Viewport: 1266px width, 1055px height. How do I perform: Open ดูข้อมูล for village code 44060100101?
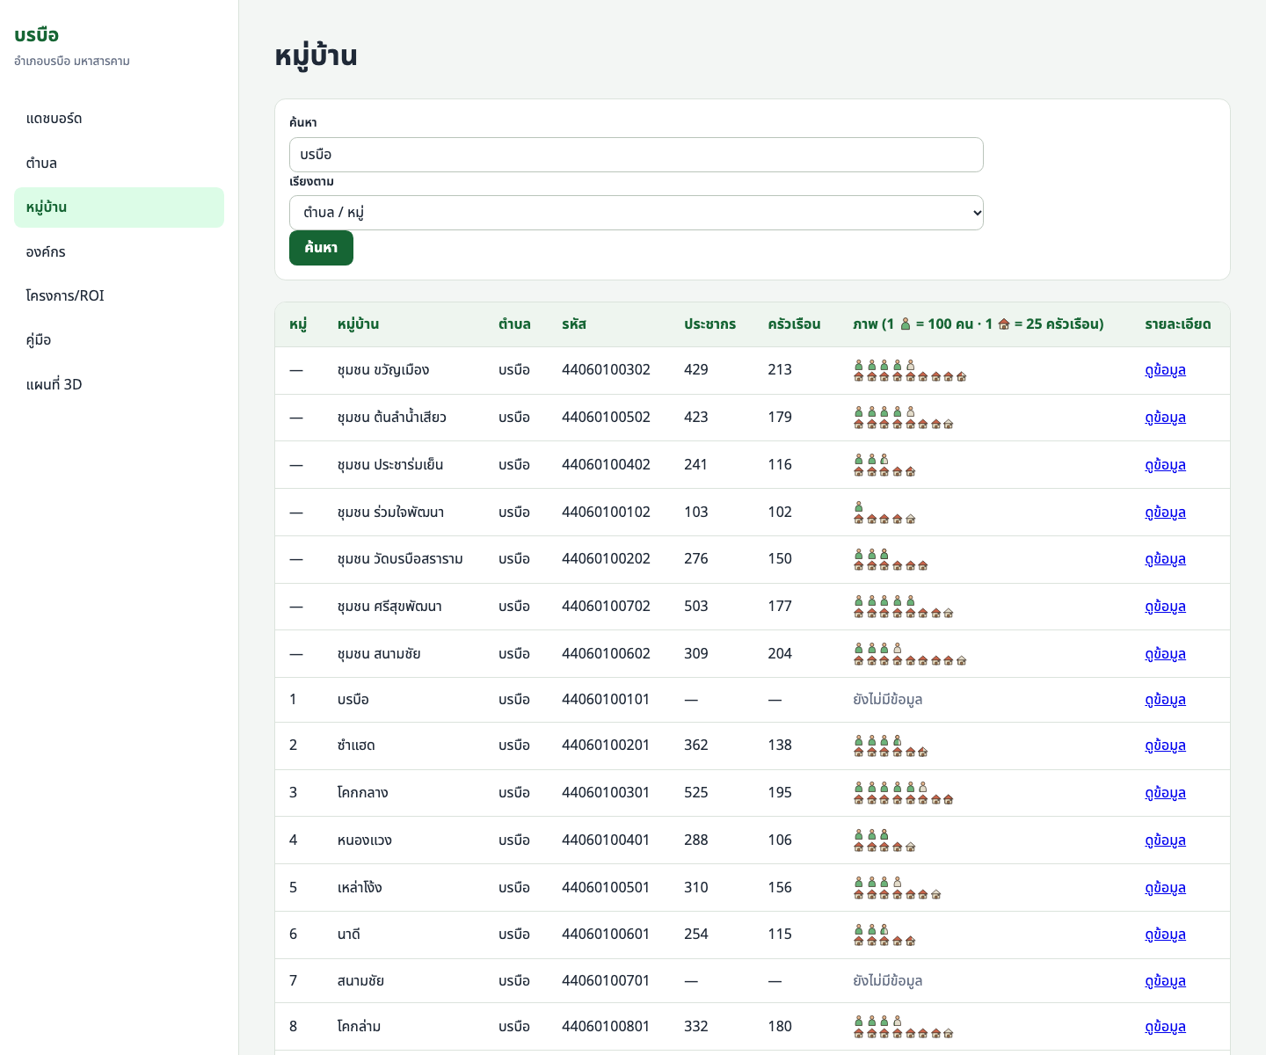click(1165, 700)
